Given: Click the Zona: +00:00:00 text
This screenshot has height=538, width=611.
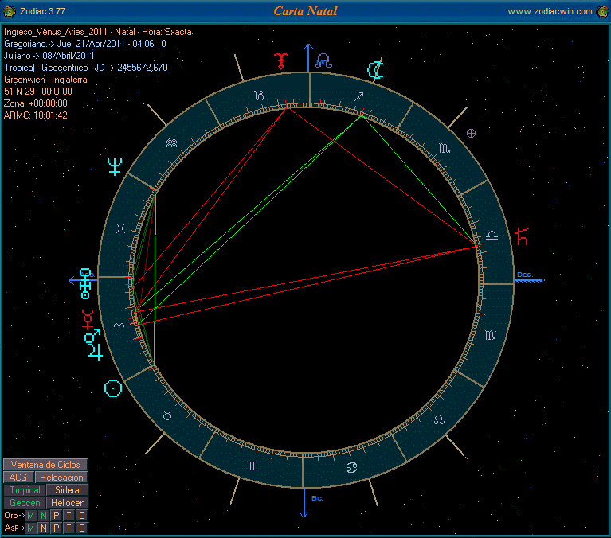Looking at the screenshot, I should pyautogui.click(x=36, y=103).
